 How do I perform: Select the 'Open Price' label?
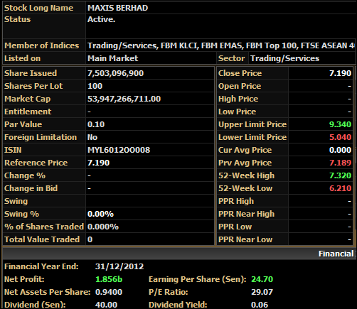(240, 86)
